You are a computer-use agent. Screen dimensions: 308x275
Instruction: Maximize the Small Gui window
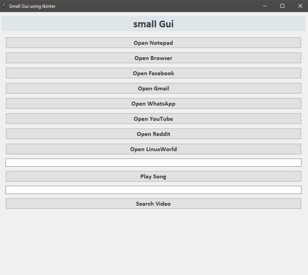coord(282,6)
